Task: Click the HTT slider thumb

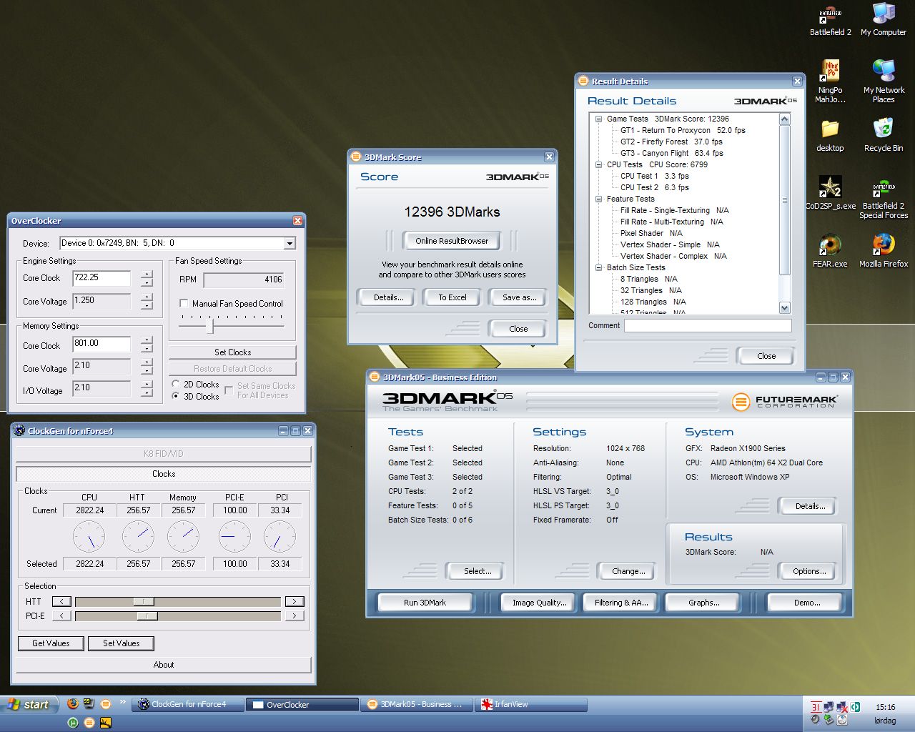Action: (144, 601)
